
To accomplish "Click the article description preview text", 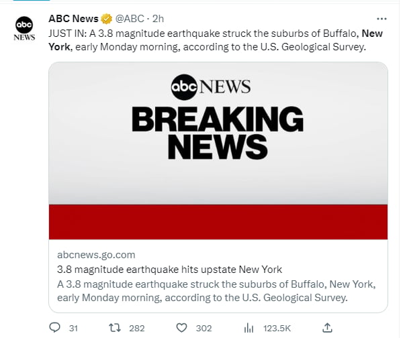I will click(x=216, y=291).
